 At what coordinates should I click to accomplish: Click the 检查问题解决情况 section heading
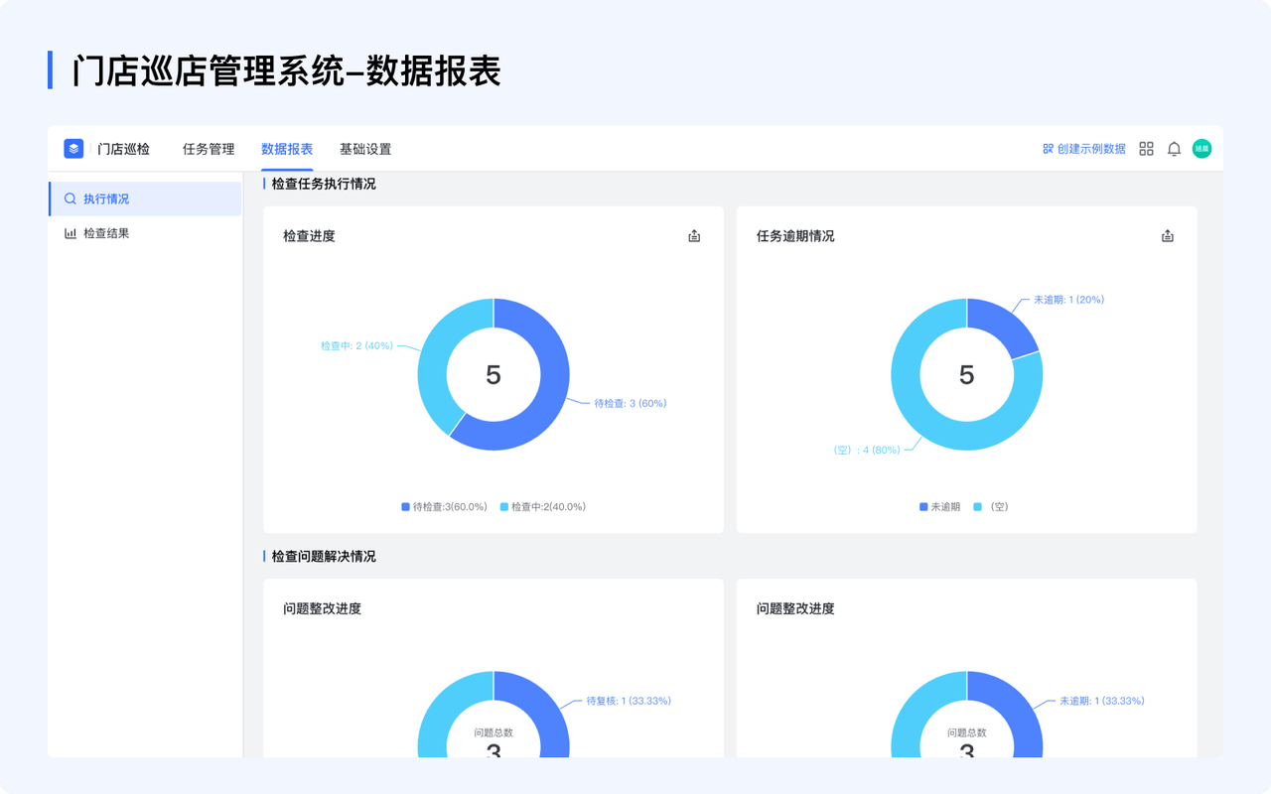(x=324, y=557)
